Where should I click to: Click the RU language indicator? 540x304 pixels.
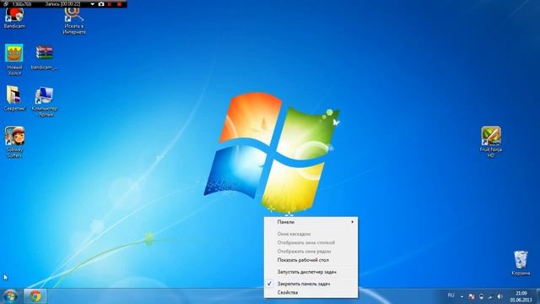tap(451, 296)
